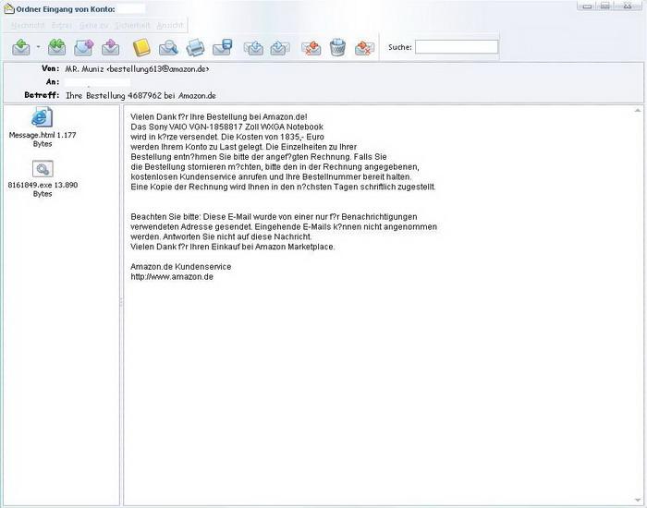Click the trash bin delete icon
Screen dimensions: 647x508
tap(337, 47)
